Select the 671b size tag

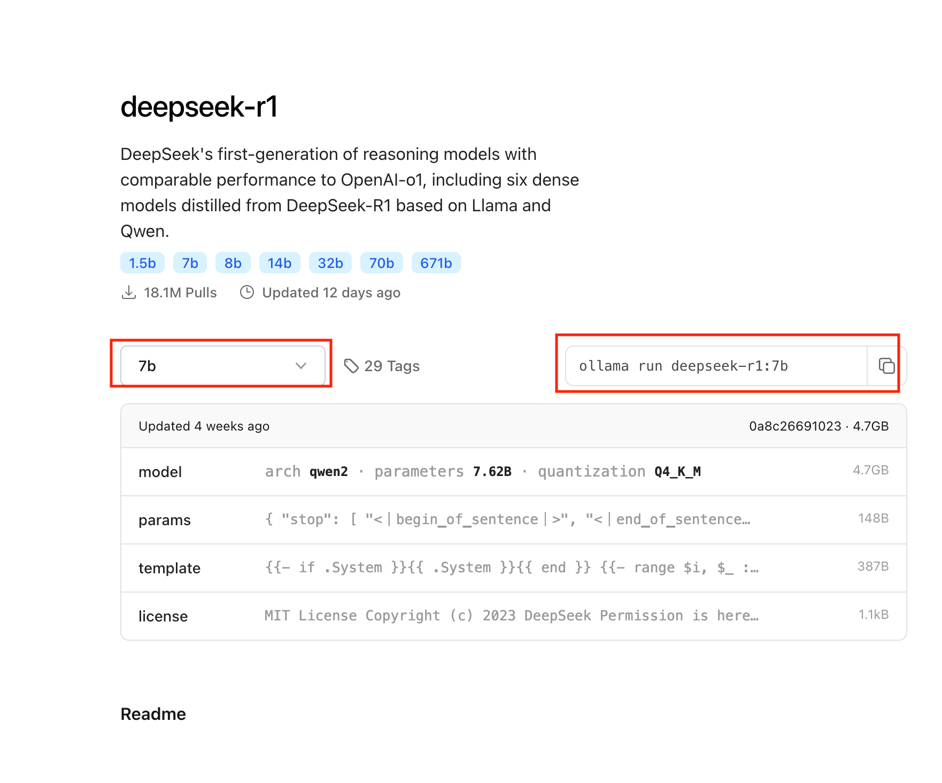pyautogui.click(x=436, y=263)
